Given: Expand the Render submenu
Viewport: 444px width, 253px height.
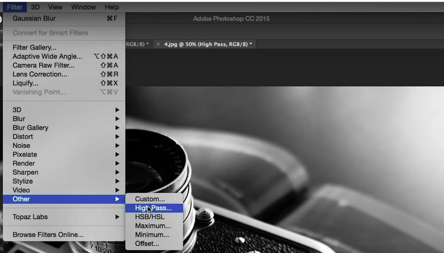Looking at the screenshot, I should [x=64, y=163].
